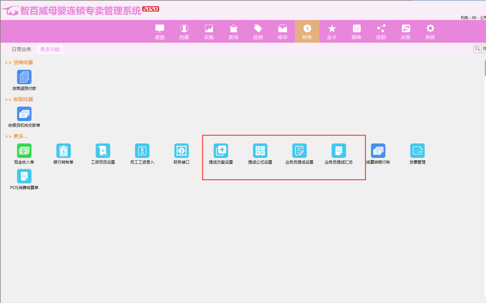Switch to the 日常业务 tab
This screenshot has width=486, height=303.
(22, 49)
